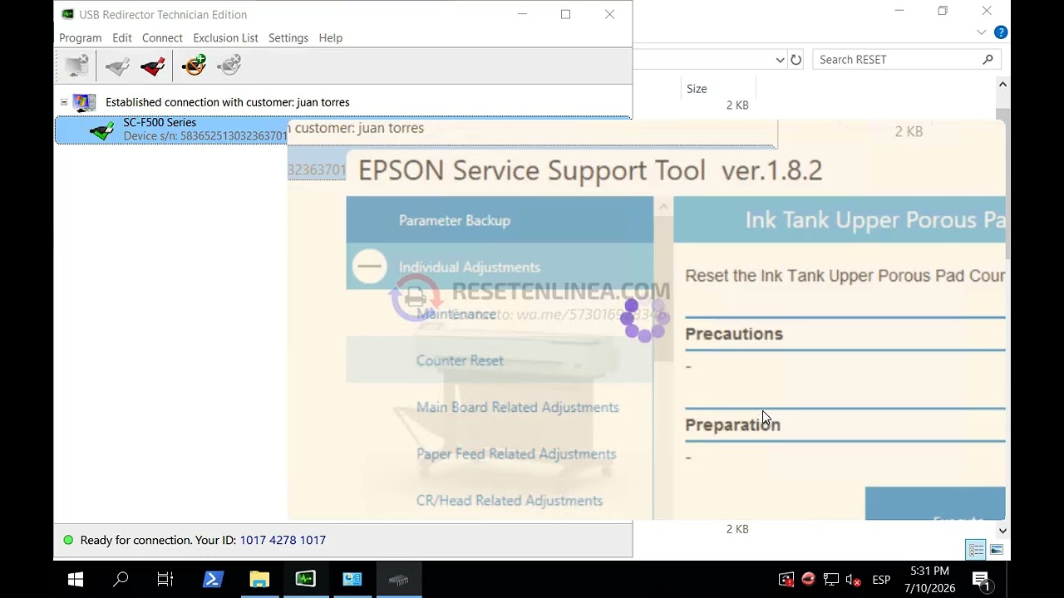Click the grayed-out remove exclusion toolbar icon

(229, 66)
